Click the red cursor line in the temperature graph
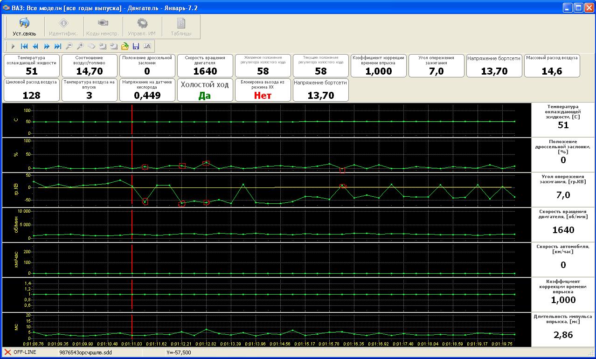Viewport: 596px width, 359px height. pyautogui.click(x=132, y=120)
